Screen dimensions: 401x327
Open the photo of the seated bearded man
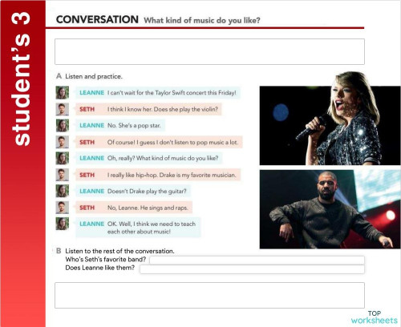click(x=330, y=209)
